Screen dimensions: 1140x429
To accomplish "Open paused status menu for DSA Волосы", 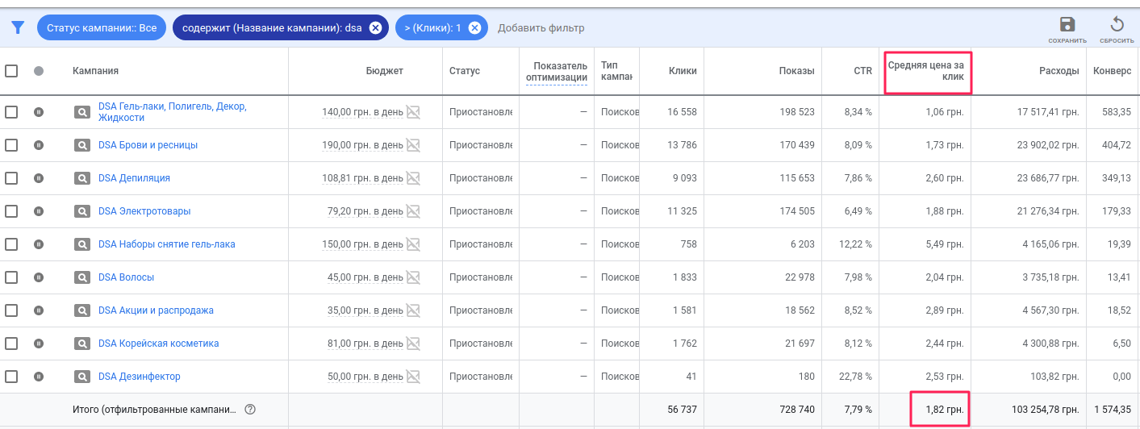I will [39, 277].
